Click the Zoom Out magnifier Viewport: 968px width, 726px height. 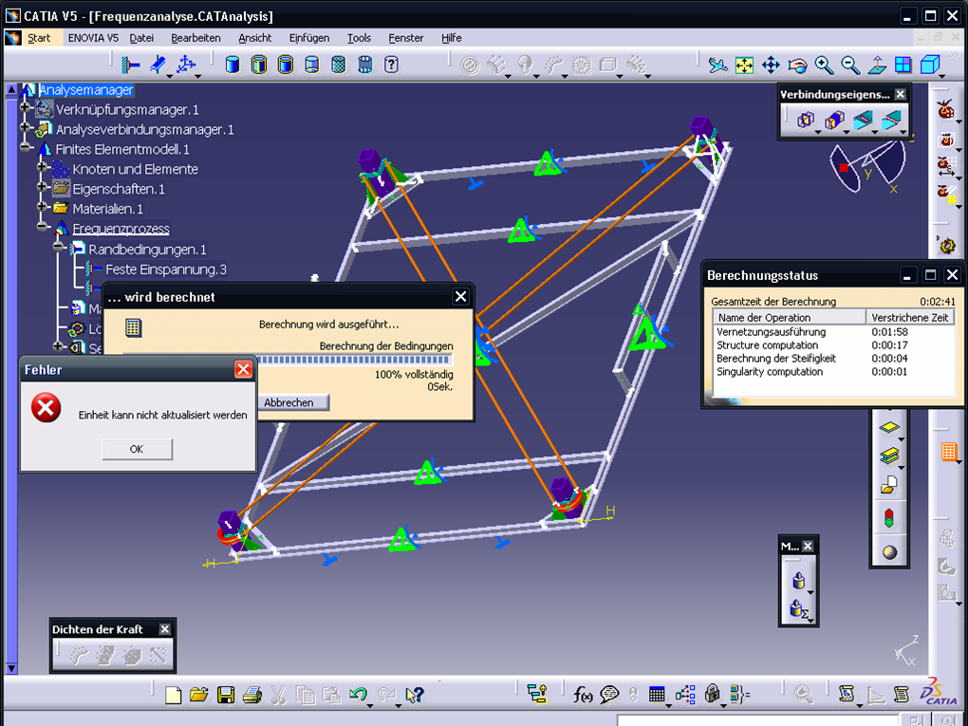850,65
